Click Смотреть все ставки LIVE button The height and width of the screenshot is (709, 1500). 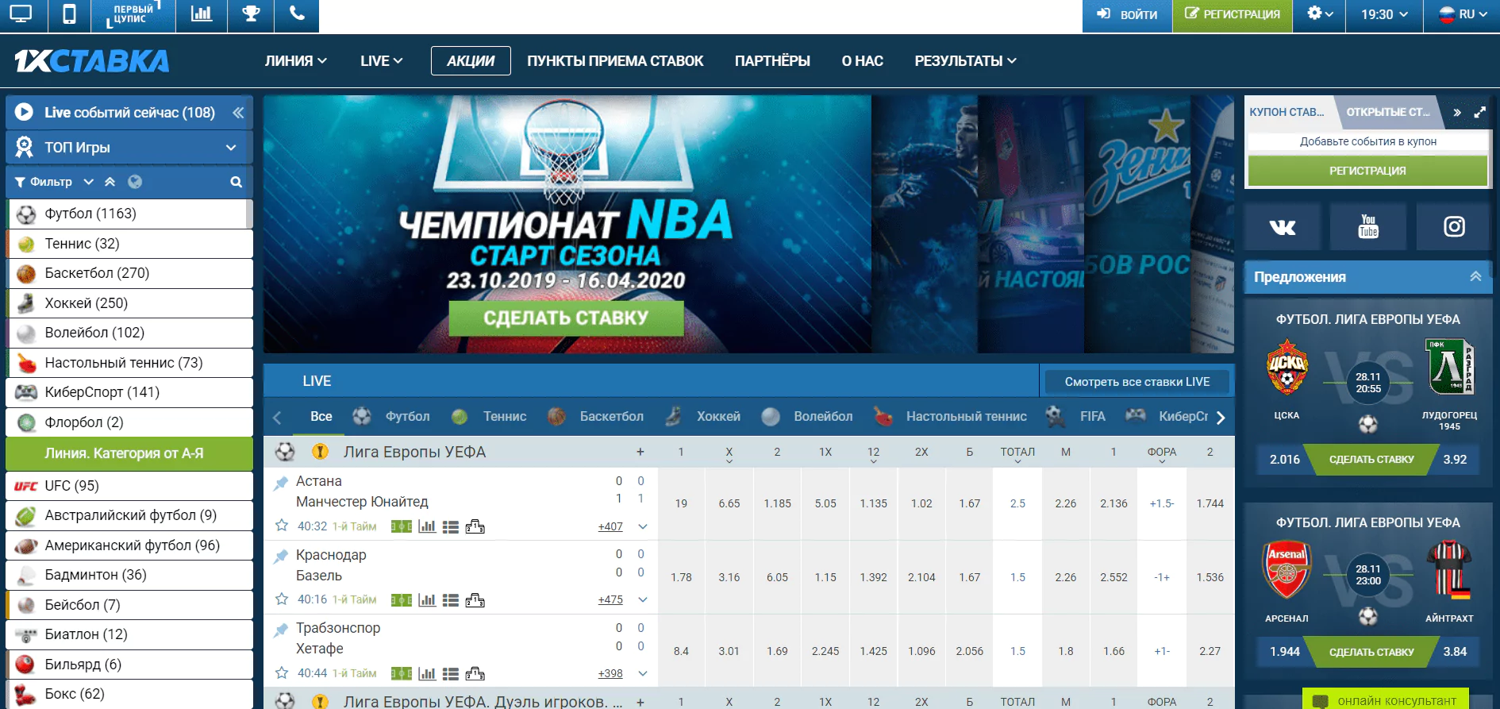(x=1137, y=382)
